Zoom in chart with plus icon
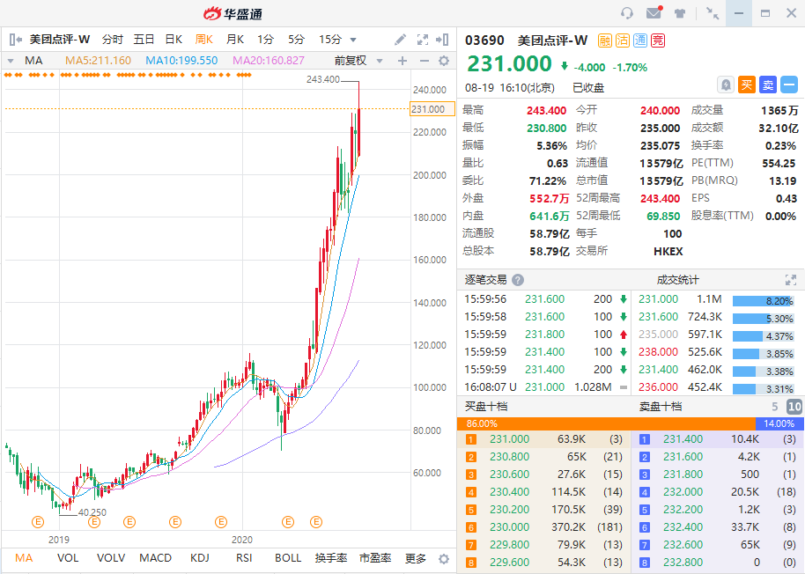Screen dimensions: 805x574 click(x=402, y=61)
